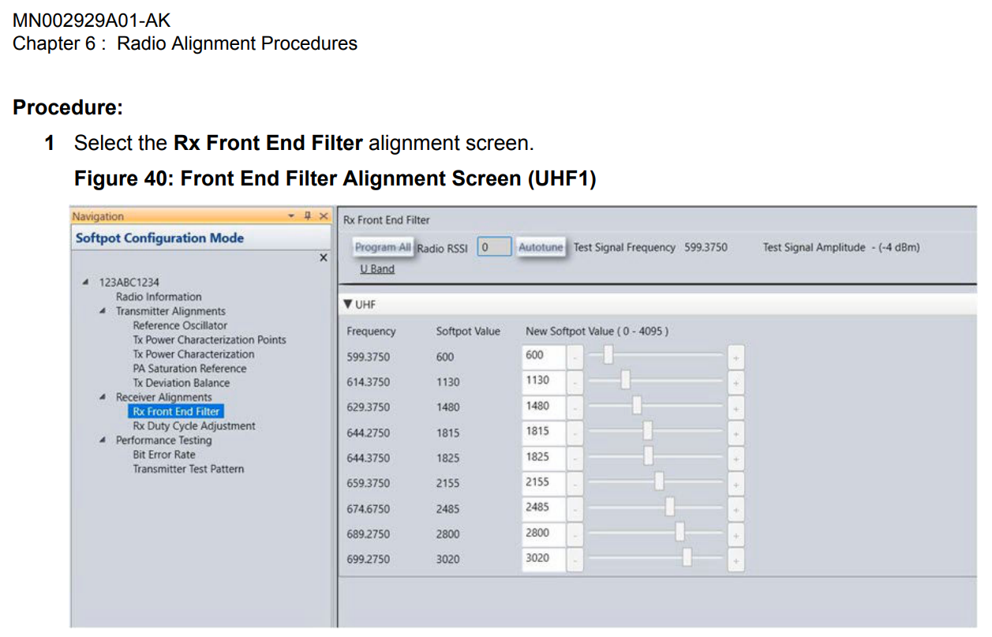Click slider handle for 599.3750 row
Viewport: 992px width, 637px height.
(608, 355)
